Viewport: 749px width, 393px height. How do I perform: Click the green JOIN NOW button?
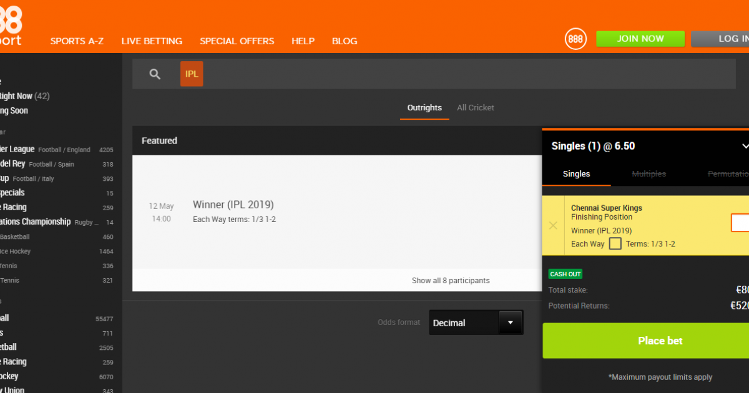640,39
